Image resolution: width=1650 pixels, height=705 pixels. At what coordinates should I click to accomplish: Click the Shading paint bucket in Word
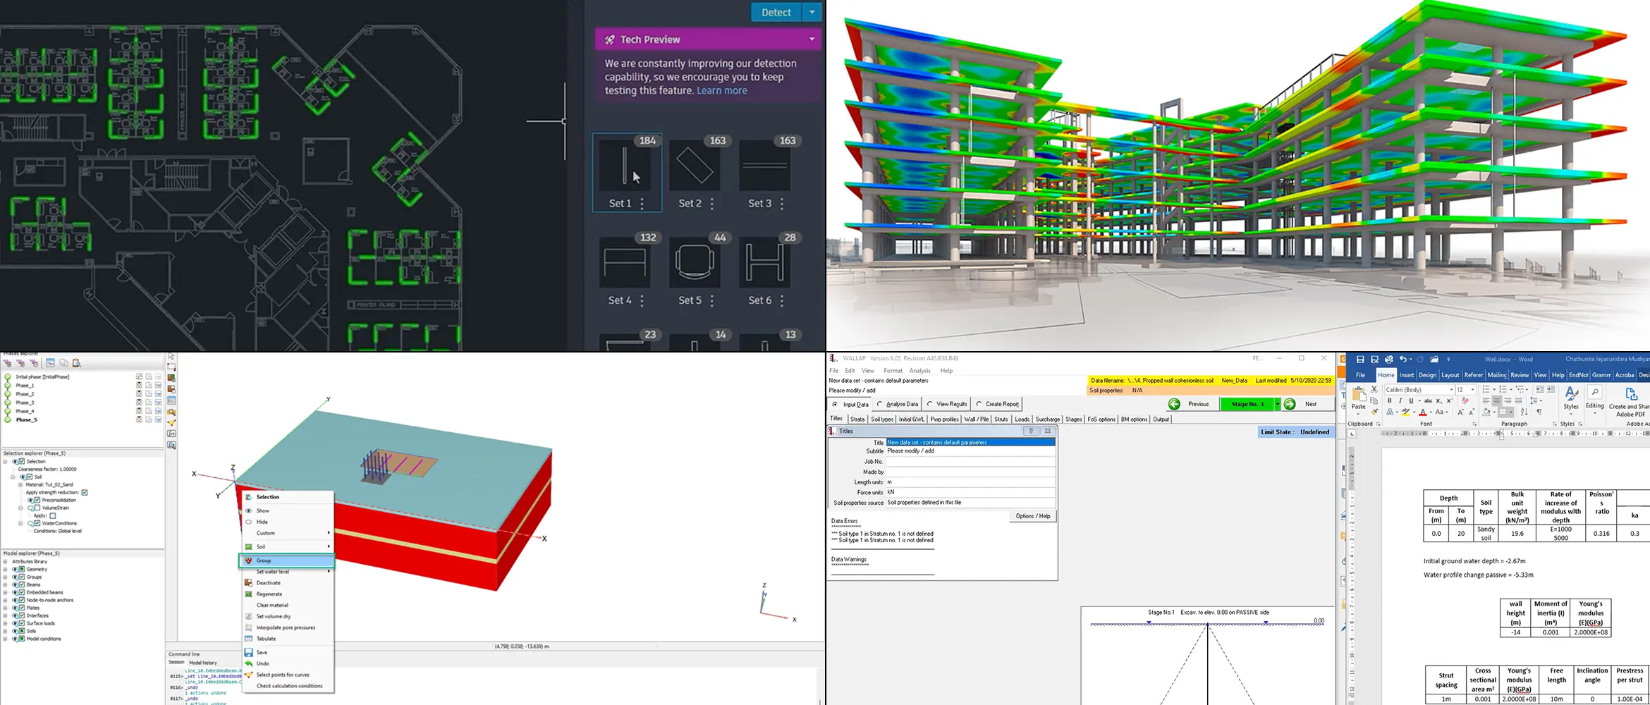(x=1486, y=412)
